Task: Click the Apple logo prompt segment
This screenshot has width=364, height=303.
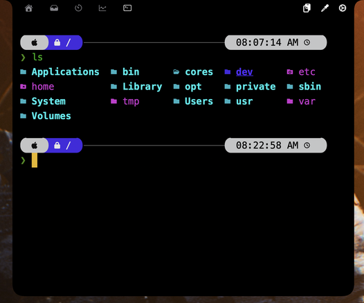Action: coord(35,42)
